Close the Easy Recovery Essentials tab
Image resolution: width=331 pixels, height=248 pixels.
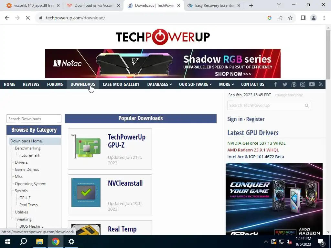239,6
